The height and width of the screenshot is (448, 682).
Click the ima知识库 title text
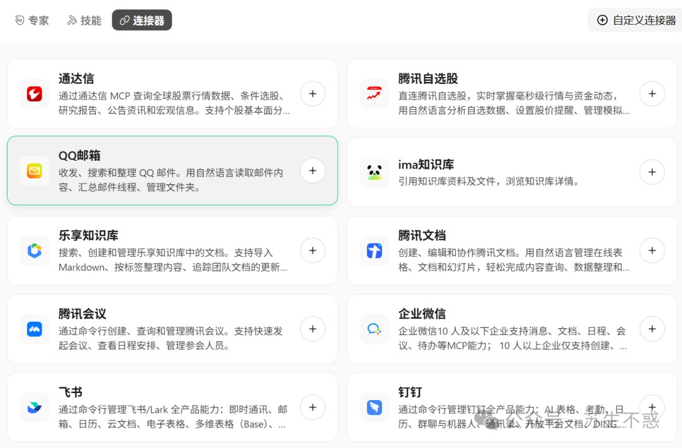[x=426, y=165]
